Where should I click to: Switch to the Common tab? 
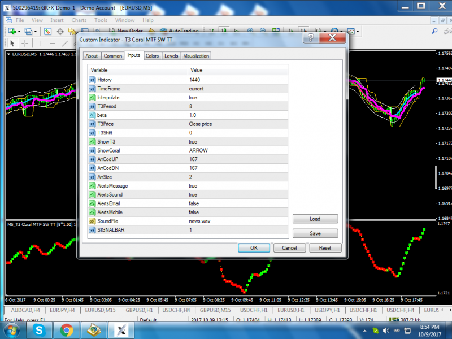[112, 56]
